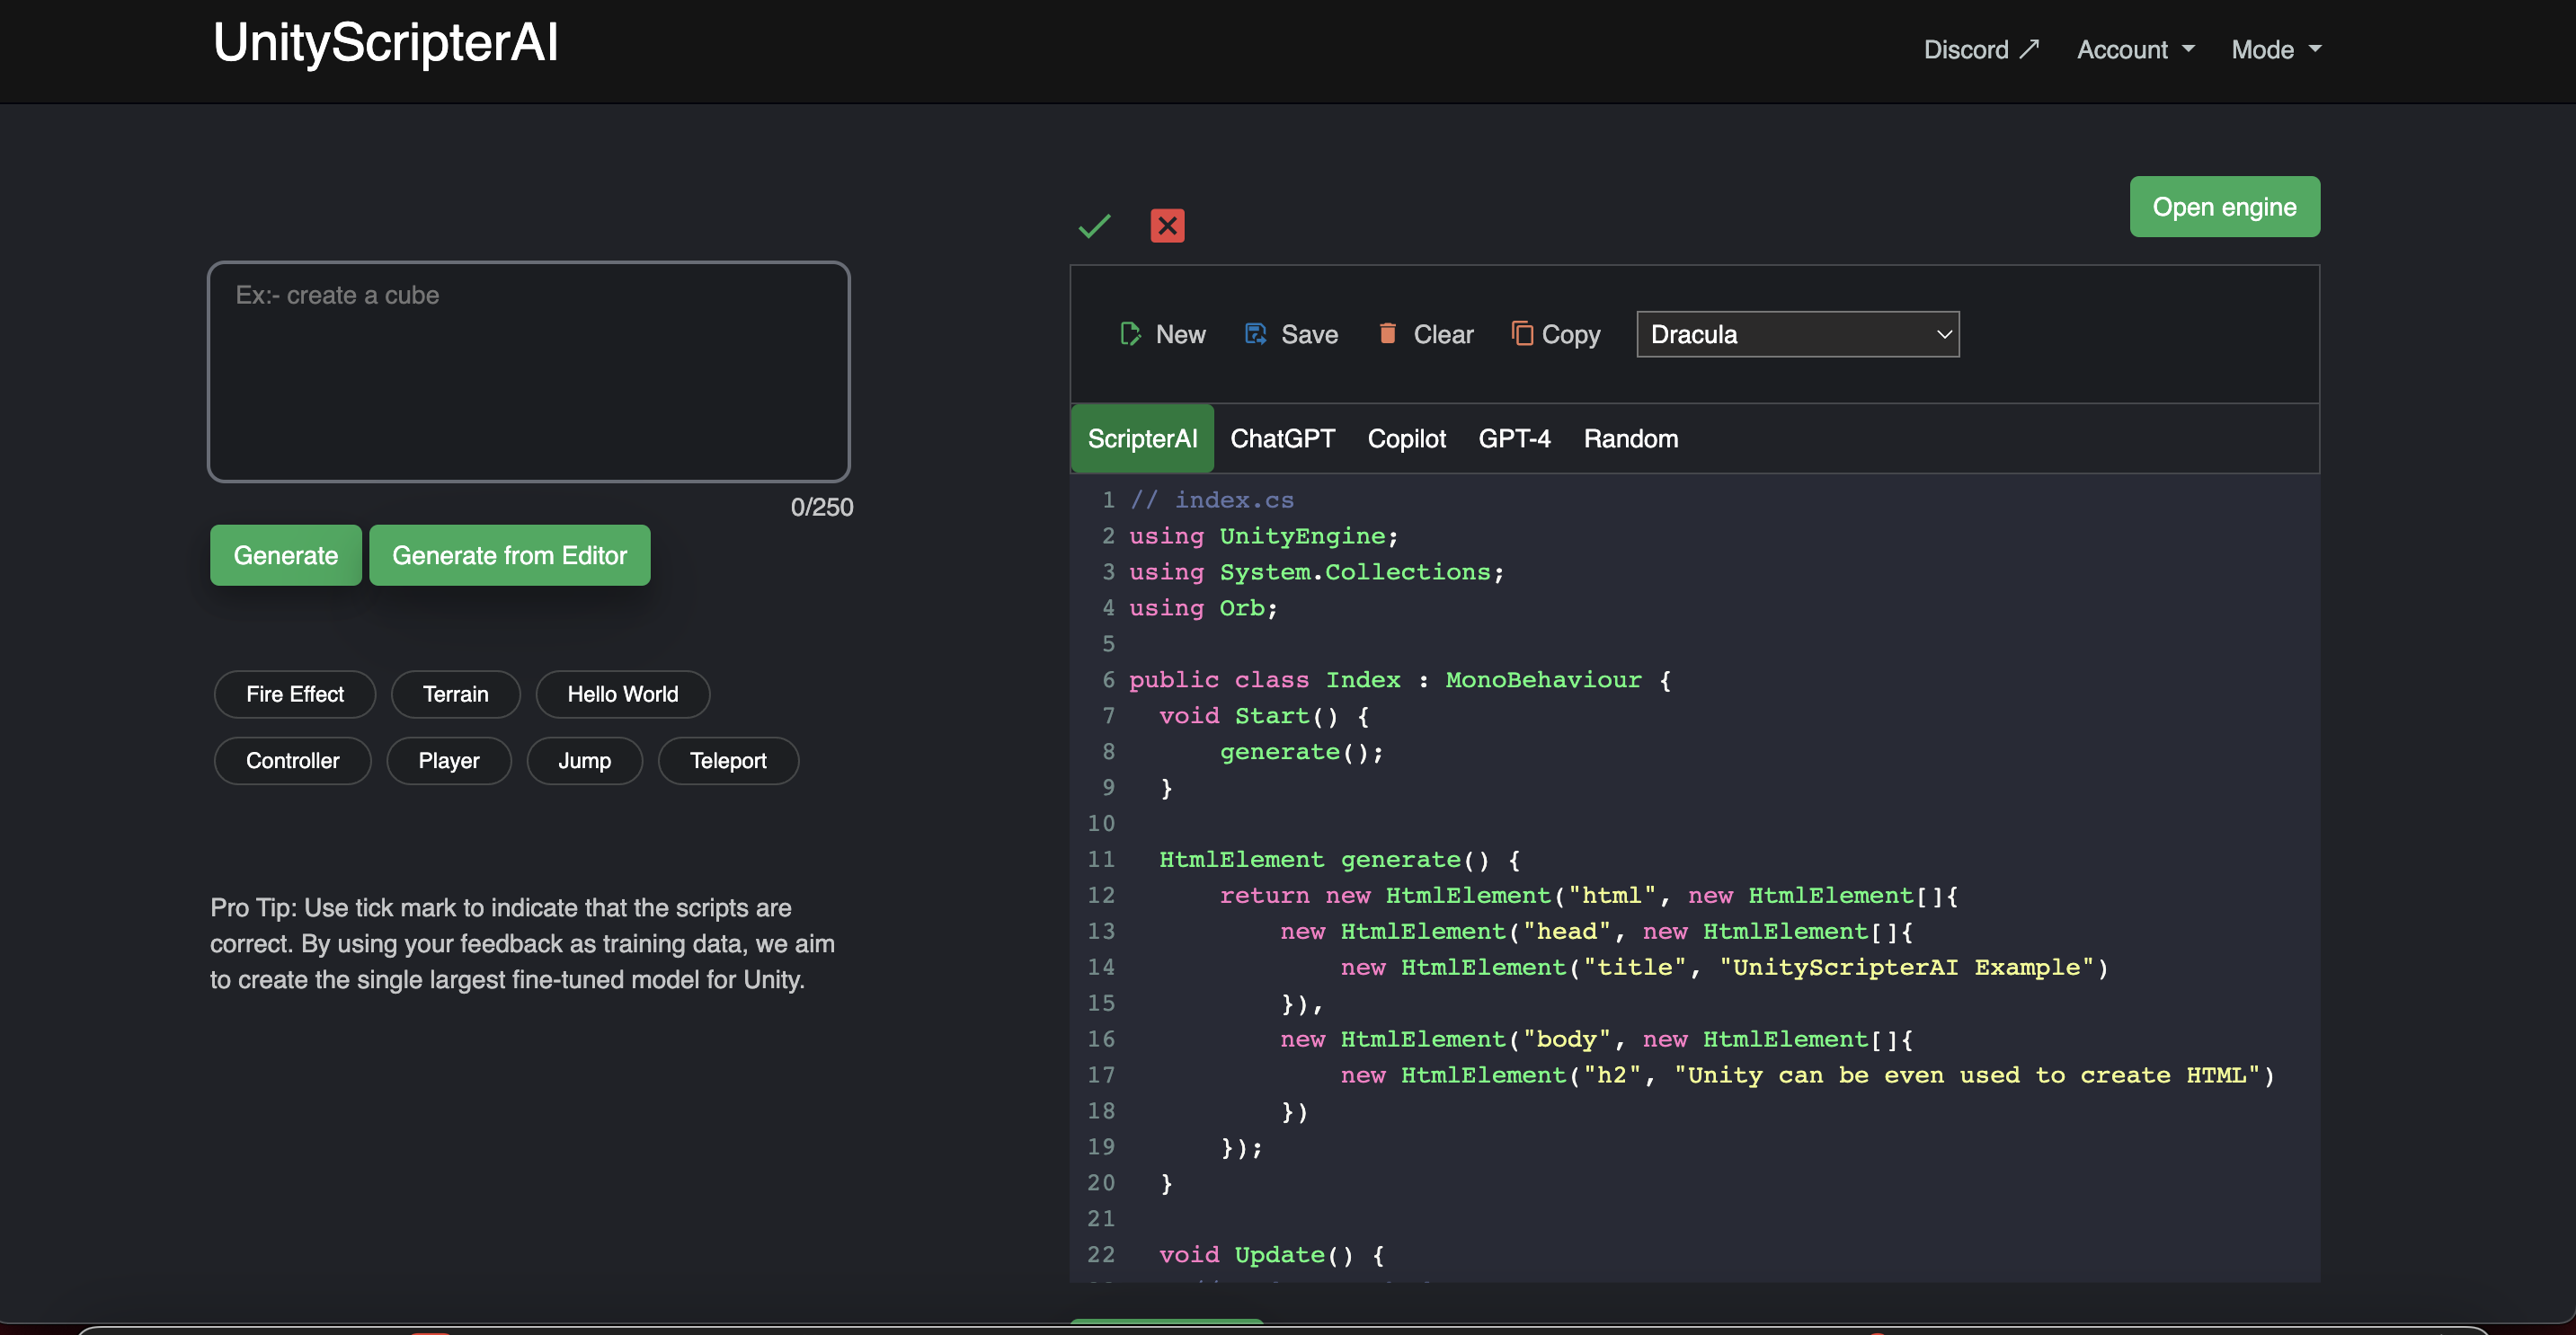Switch to the GPT-4 tab
2576x1335 pixels.
pyautogui.click(x=1514, y=438)
